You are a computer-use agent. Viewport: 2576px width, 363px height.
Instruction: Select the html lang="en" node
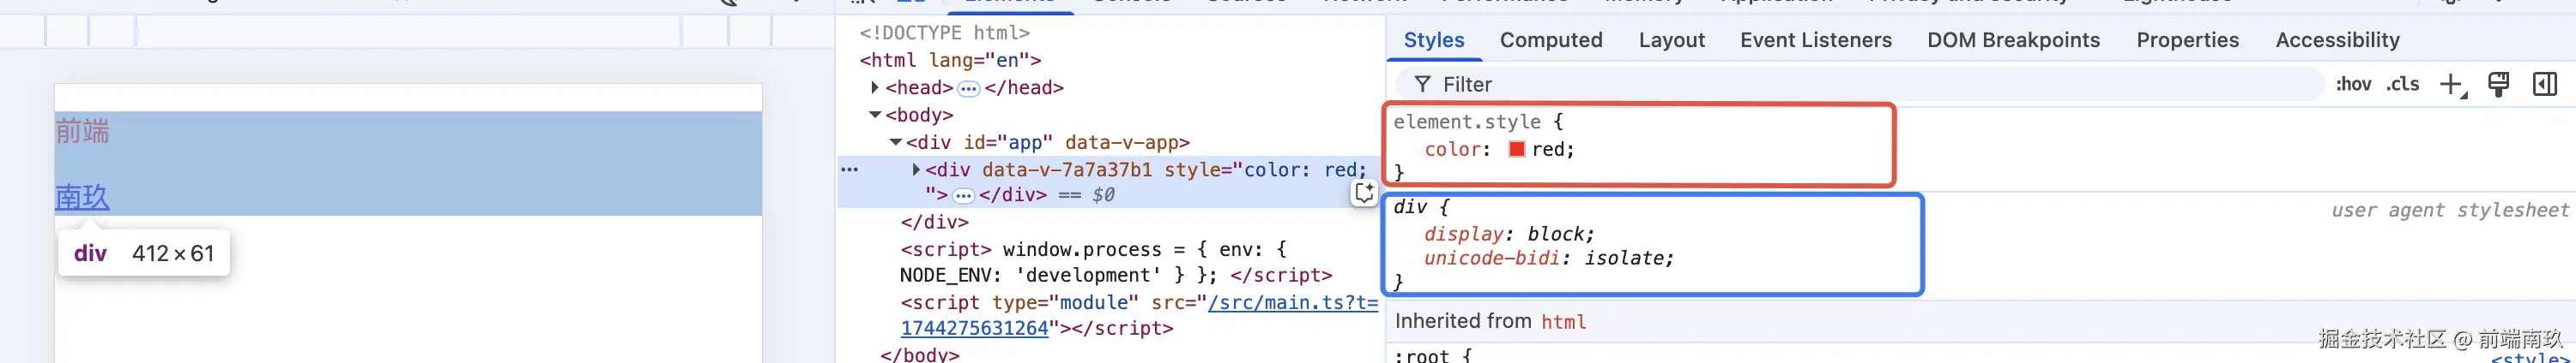click(950, 60)
